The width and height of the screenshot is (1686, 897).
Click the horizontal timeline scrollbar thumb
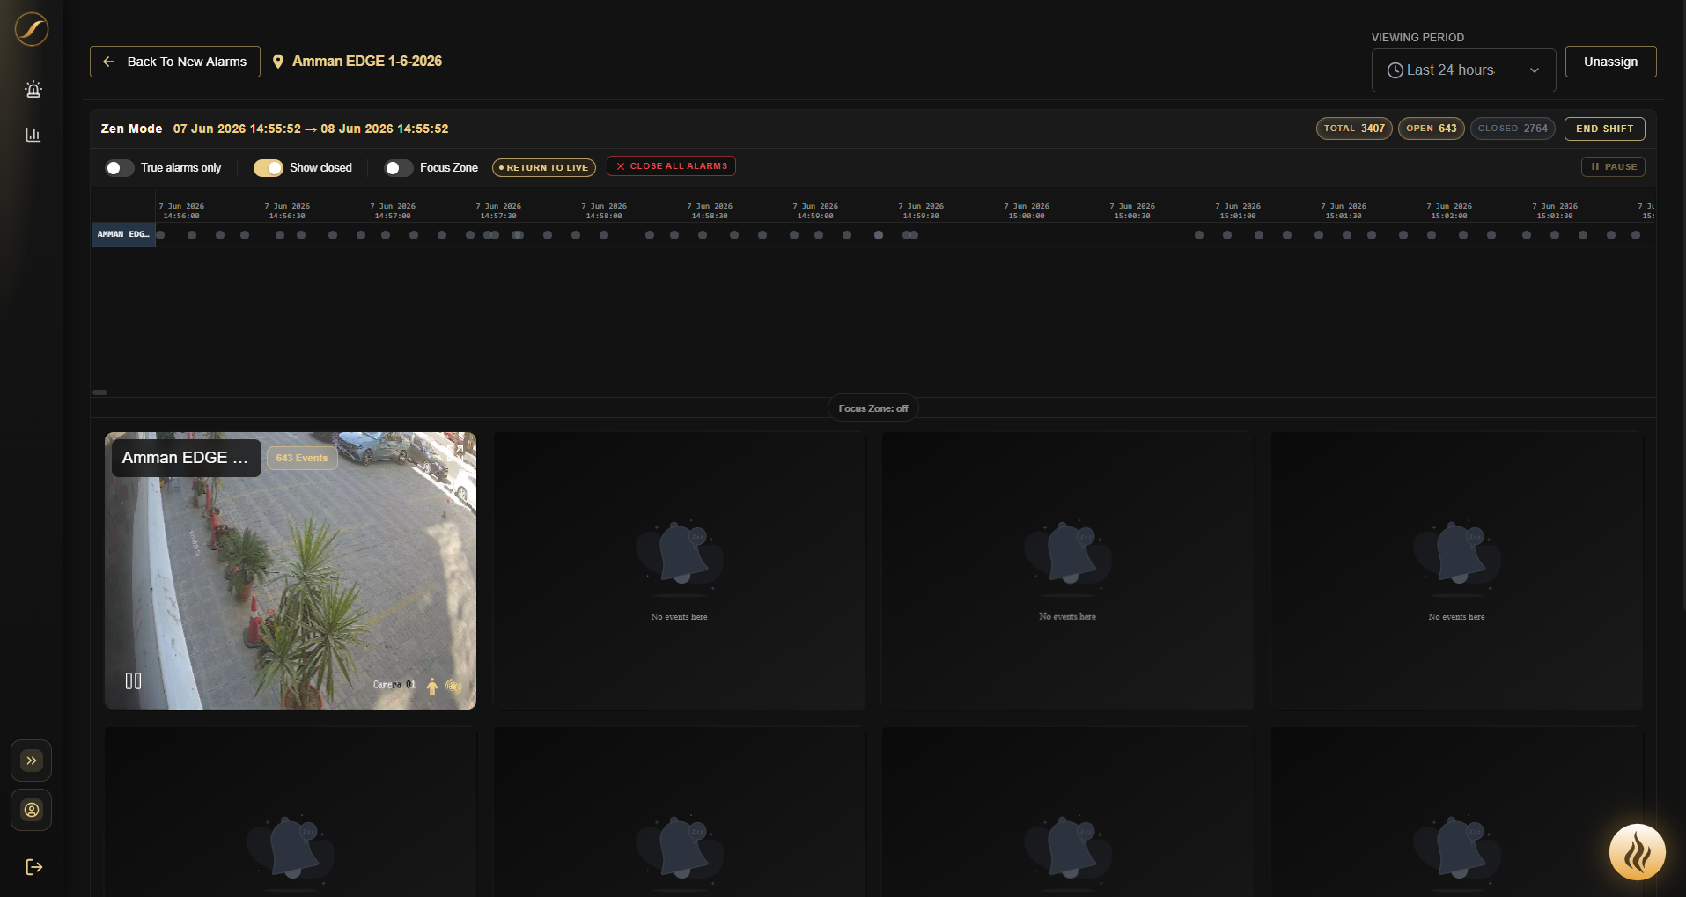[x=100, y=393]
